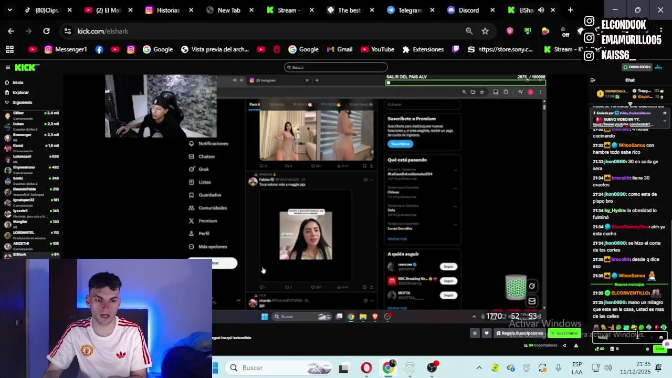Open Siguiendo in Kick sidebar
Screen dimensions: 672x378
coord(22,102)
